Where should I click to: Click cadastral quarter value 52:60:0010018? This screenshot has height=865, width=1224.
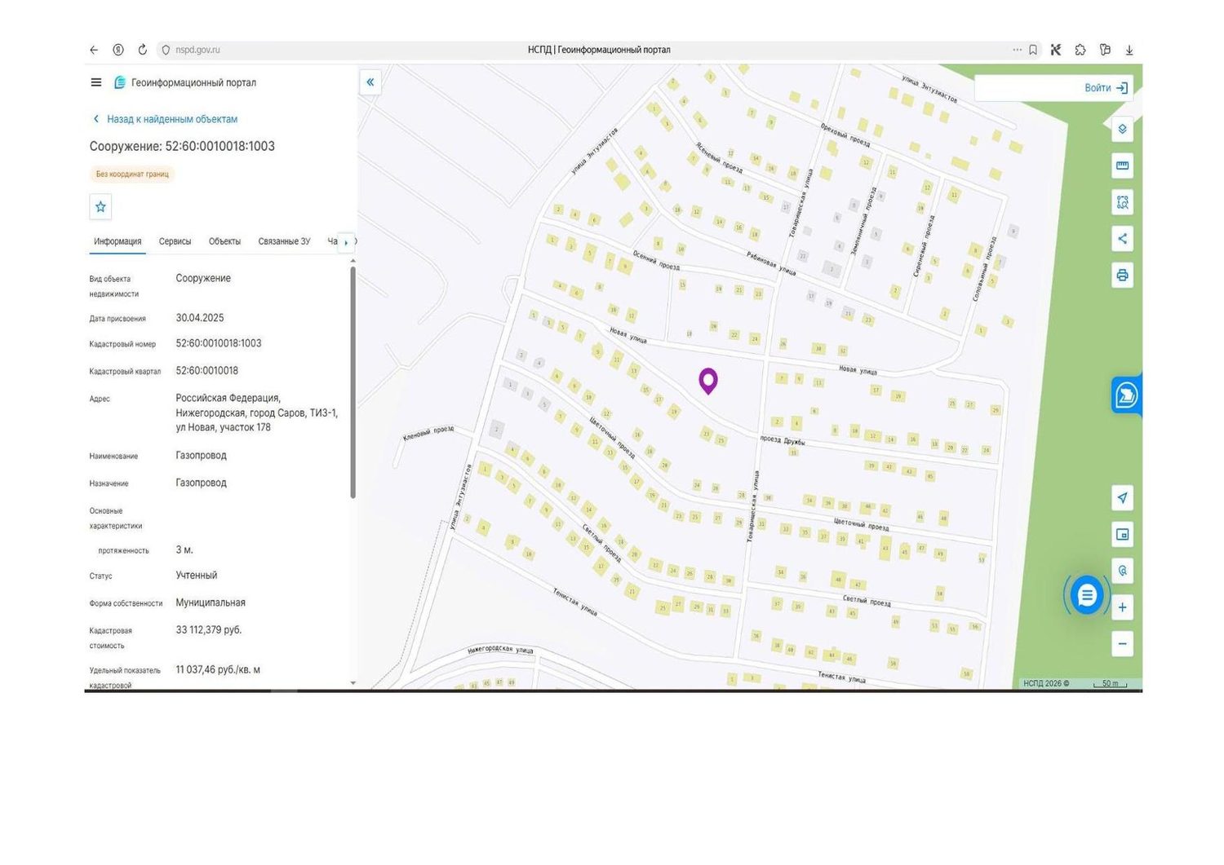207,370
